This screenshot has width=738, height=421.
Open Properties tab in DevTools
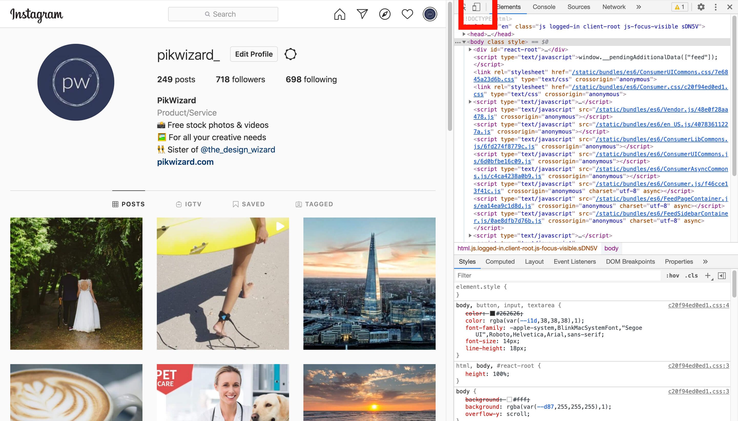pyautogui.click(x=679, y=262)
